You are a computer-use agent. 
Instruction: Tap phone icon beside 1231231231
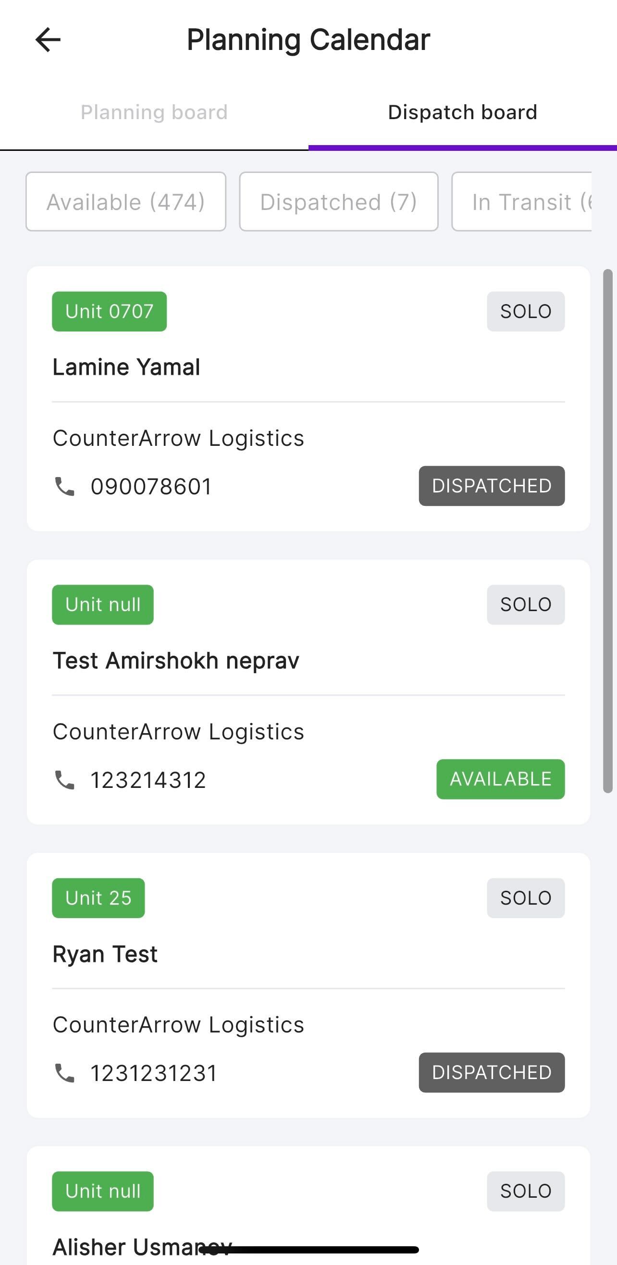[64, 1073]
